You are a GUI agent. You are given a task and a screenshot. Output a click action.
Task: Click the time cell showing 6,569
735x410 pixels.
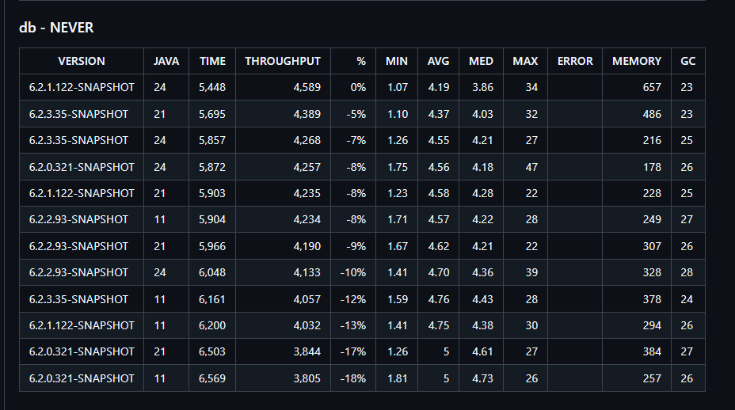point(212,378)
